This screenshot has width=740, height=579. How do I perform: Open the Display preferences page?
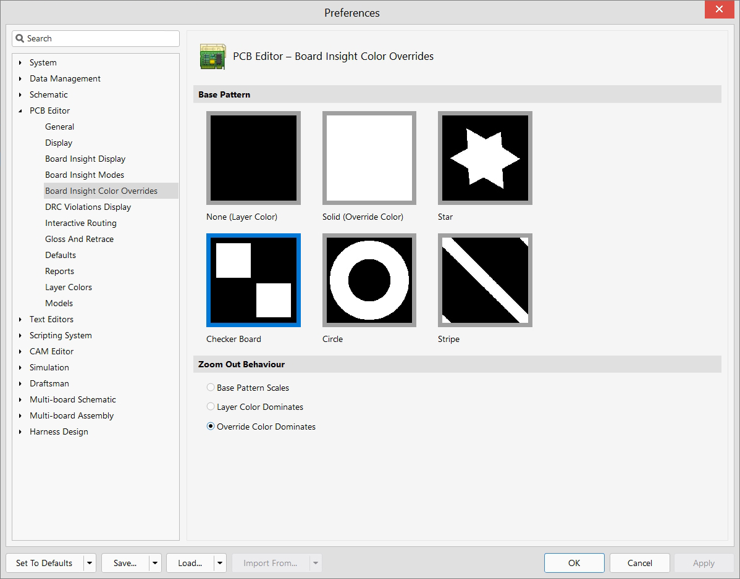click(59, 143)
